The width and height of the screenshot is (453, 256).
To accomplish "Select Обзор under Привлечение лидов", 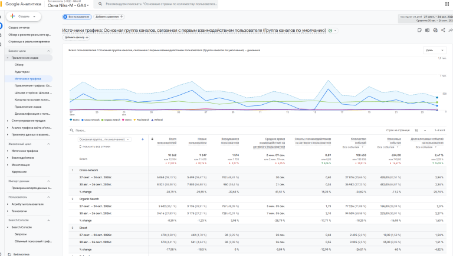I will pos(19,65).
